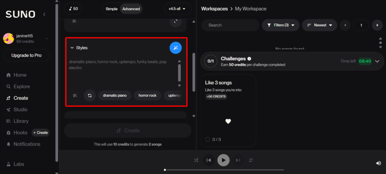Click the library icon in the lyrics box
This screenshot has height=174, width=386.
74,21
